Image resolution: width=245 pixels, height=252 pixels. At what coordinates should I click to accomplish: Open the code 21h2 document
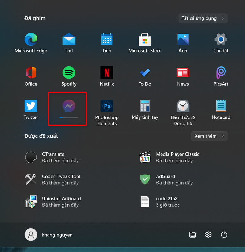coord(159,202)
